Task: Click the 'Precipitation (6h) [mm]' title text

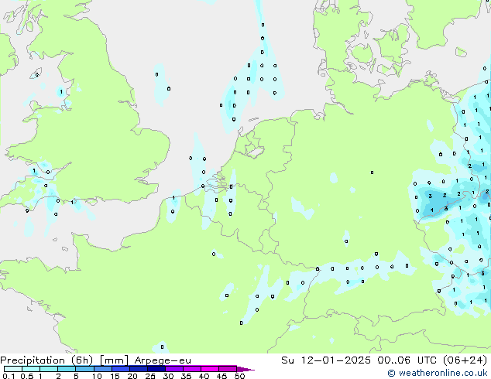Action: pos(64,360)
